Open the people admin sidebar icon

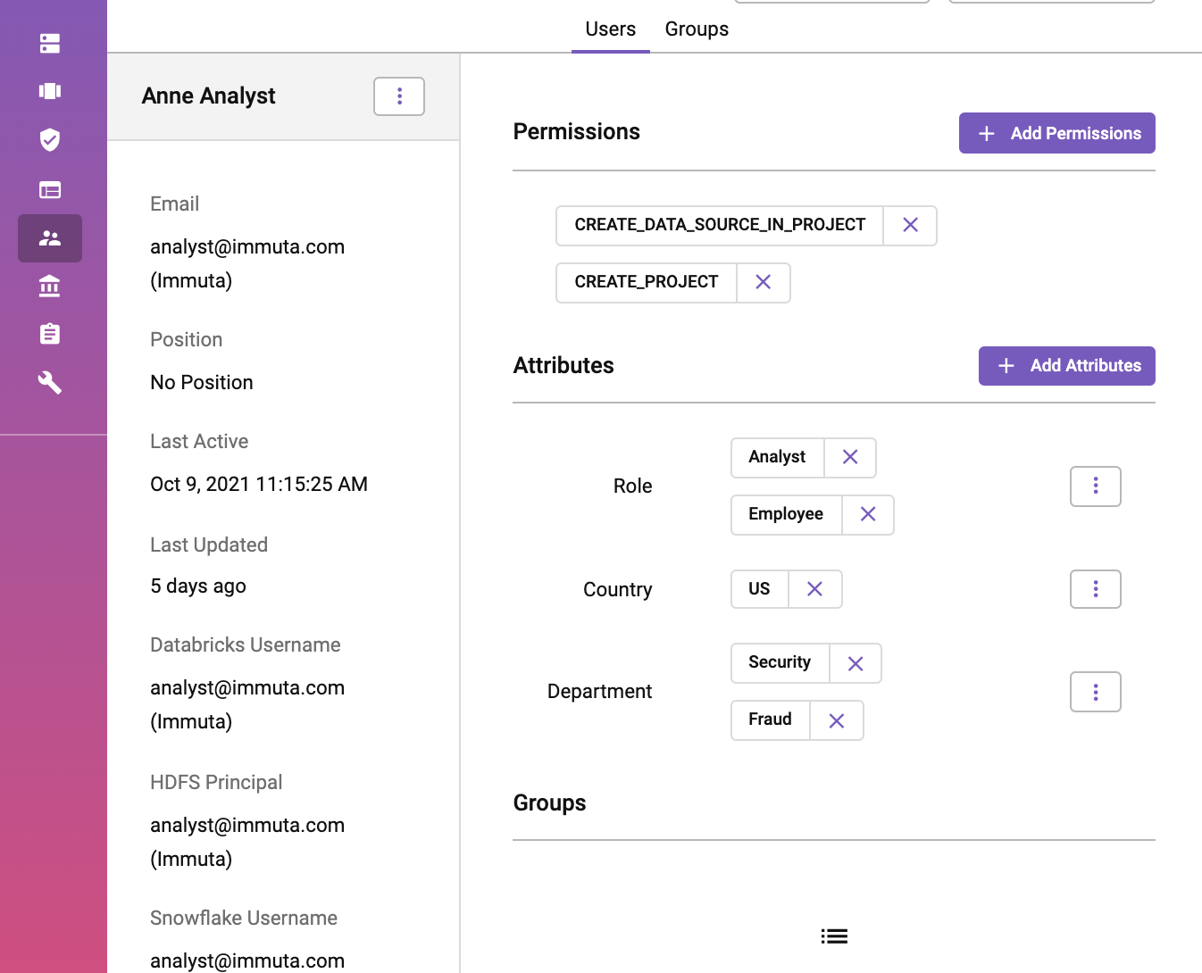click(x=50, y=238)
